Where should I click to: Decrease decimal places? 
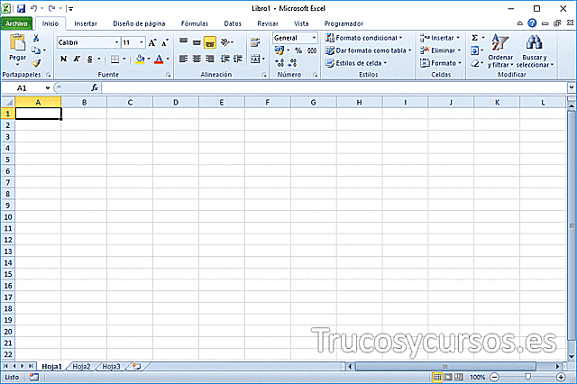click(x=292, y=63)
